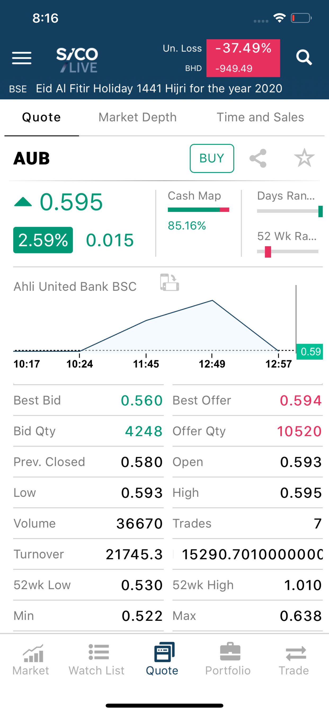Share the AUB quote
The width and height of the screenshot is (329, 714).
(x=258, y=158)
